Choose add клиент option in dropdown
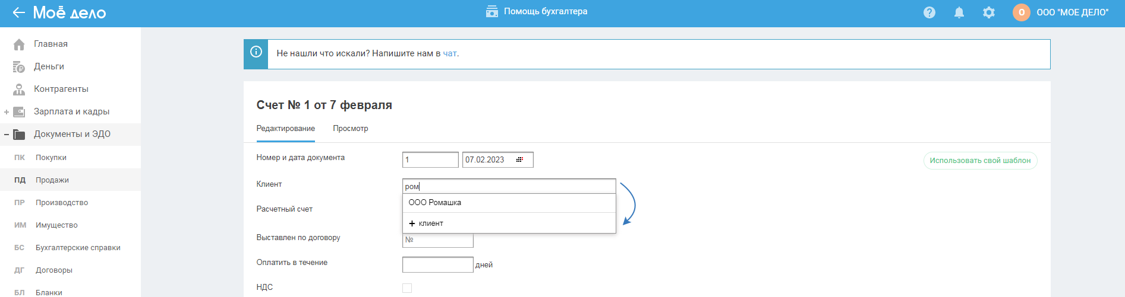The image size is (1125, 297). tap(427, 223)
